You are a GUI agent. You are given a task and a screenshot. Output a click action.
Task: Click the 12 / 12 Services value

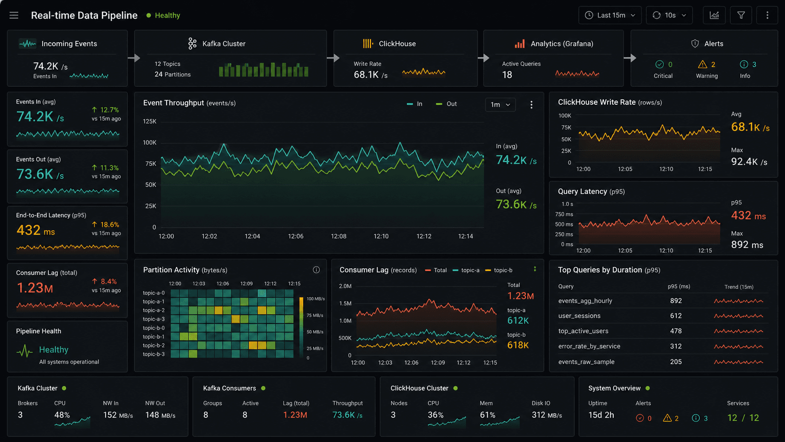(743, 418)
